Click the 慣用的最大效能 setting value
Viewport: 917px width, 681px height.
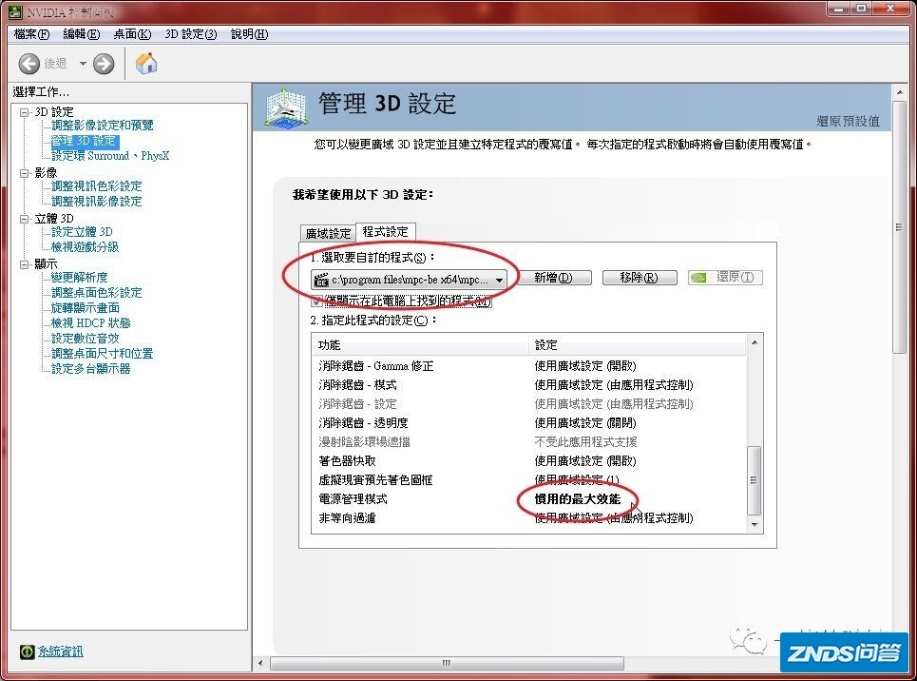coord(578,499)
